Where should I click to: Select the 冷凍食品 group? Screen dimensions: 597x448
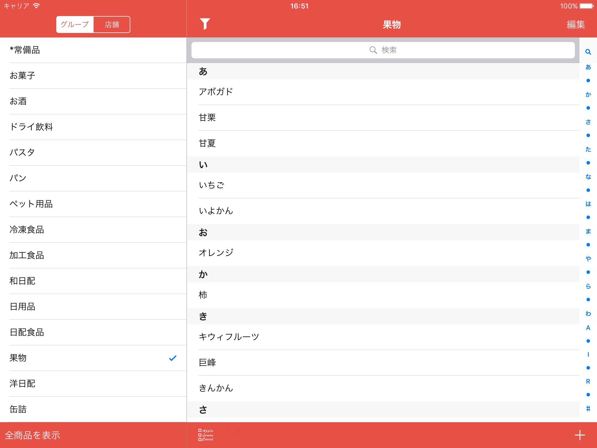[x=93, y=230]
